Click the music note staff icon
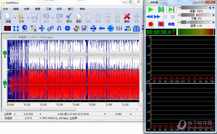Viewport: 217px width, 134px height. (x=85, y=29)
